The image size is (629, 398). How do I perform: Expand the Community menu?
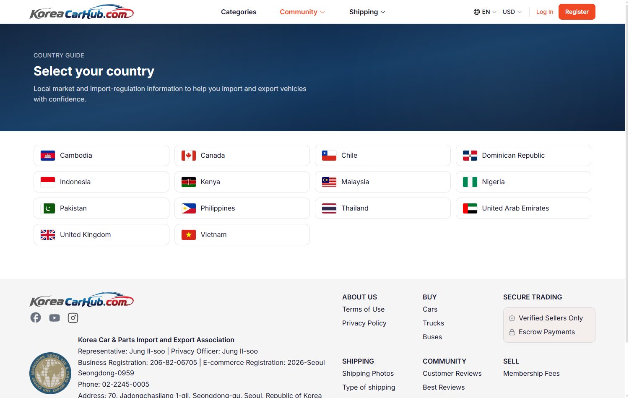tap(302, 12)
